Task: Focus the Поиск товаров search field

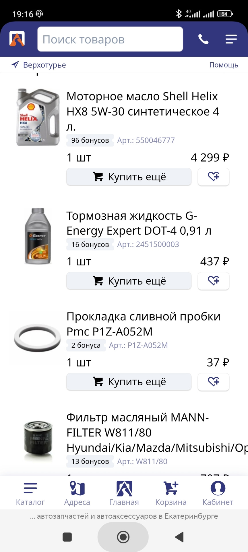Action: 110,39
